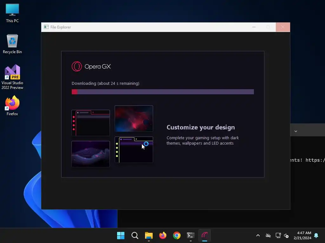Open taskbar Search
Screen dimensions: 325x243
tap(135, 235)
